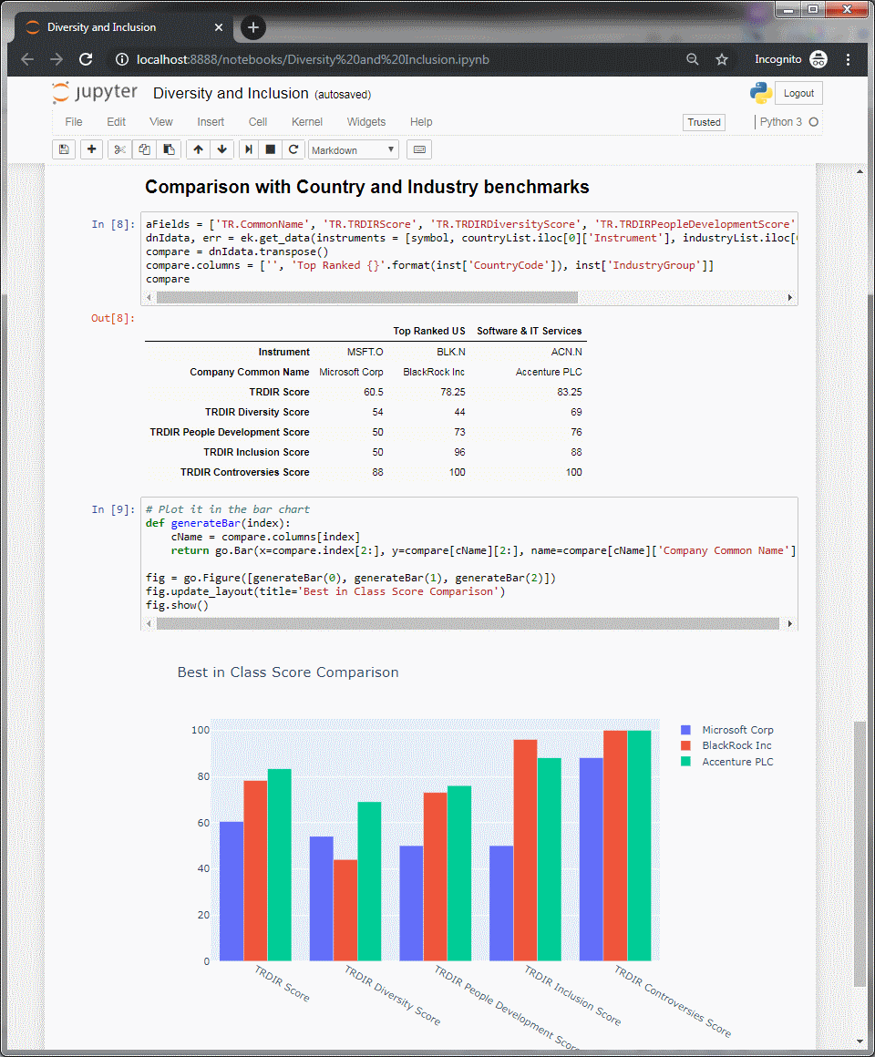This screenshot has height=1057, width=875.
Task: Open the Cell menu
Action: (x=258, y=122)
